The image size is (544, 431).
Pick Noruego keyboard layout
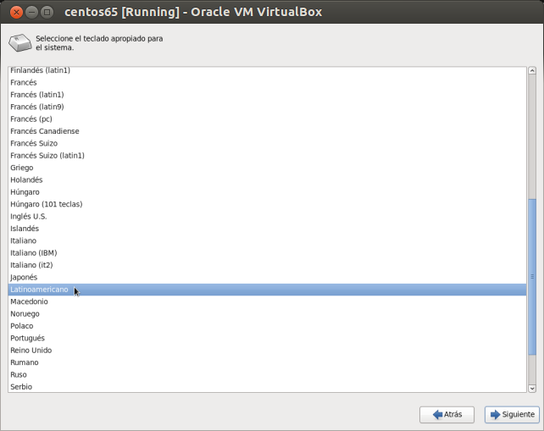[267, 314]
